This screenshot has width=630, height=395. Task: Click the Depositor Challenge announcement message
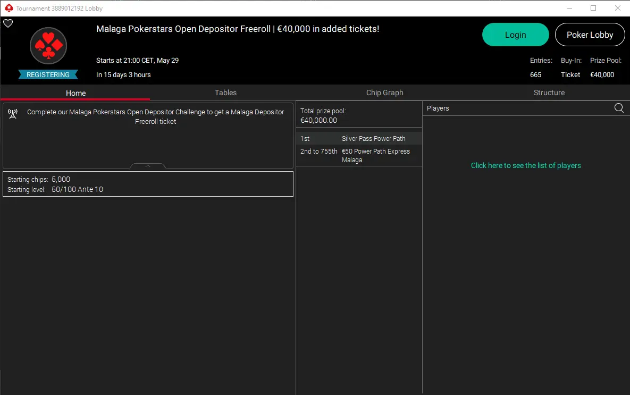click(155, 116)
